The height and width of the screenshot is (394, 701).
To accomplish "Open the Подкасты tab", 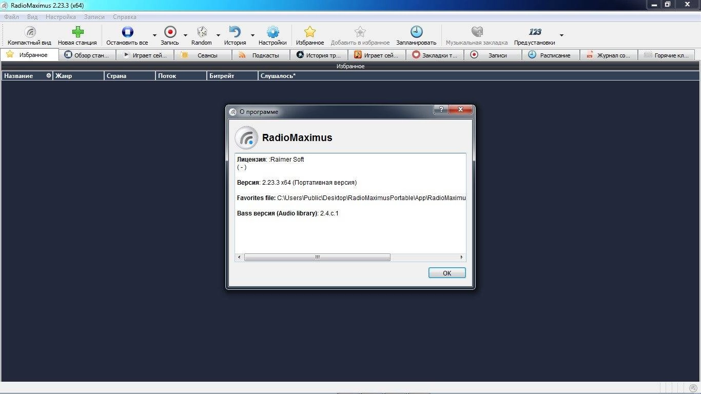I will click(x=261, y=55).
